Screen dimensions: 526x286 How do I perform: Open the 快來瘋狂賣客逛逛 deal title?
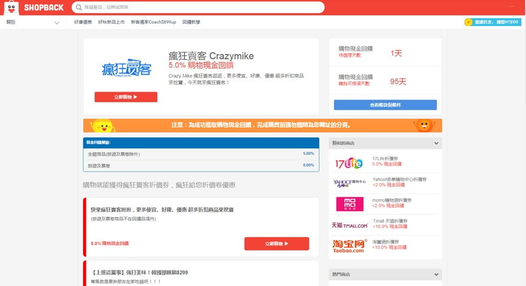coord(162,210)
